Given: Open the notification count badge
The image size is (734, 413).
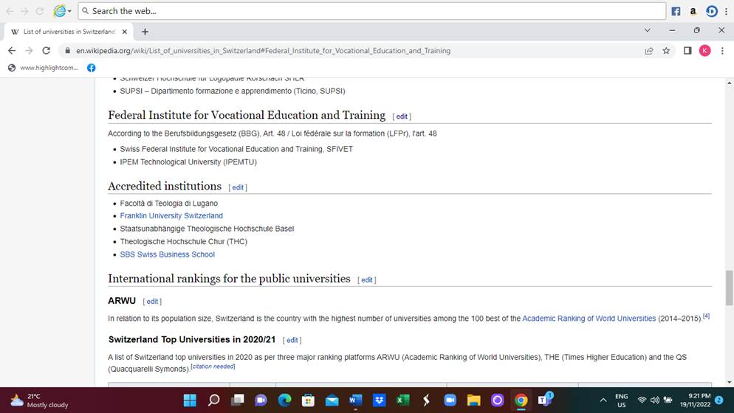Looking at the screenshot, I should click(719, 400).
